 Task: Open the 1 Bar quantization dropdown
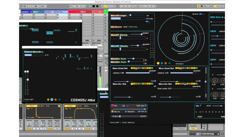point(43,6)
